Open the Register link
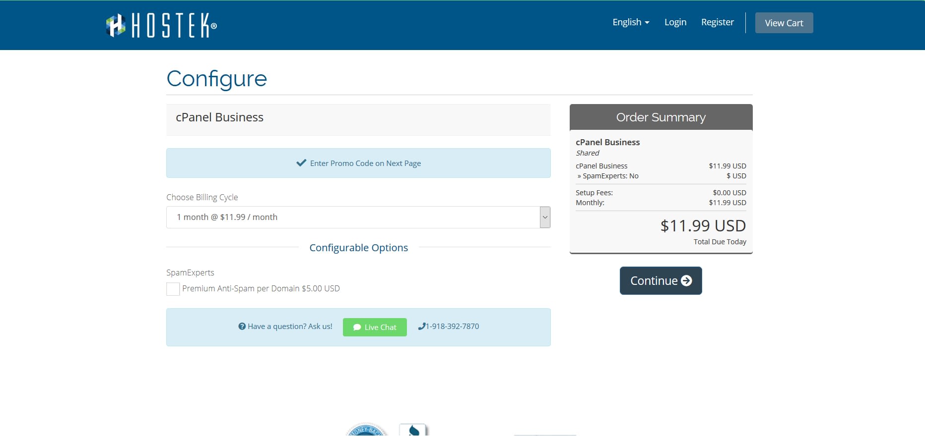This screenshot has width=925, height=436. coord(717,22)
